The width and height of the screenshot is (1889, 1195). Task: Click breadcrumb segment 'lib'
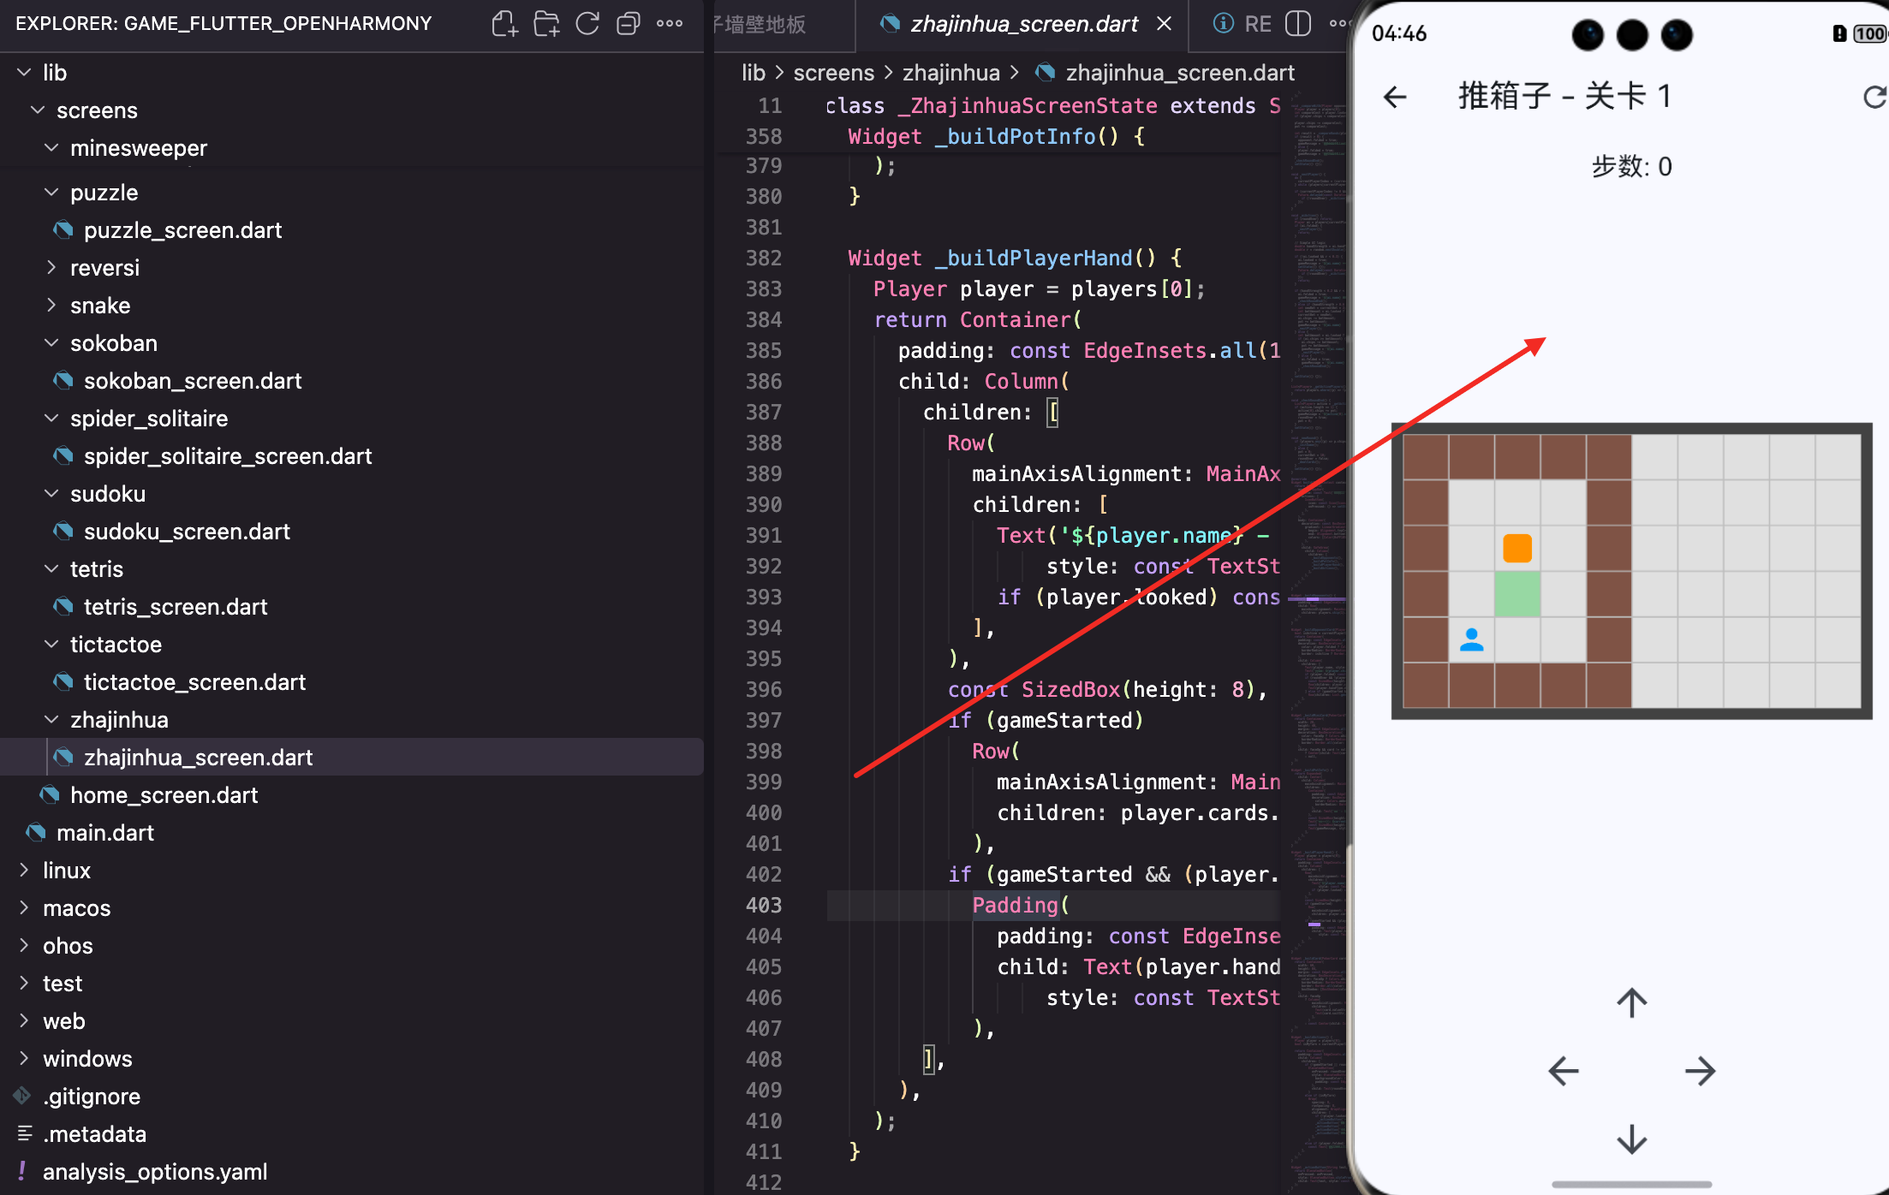point(754,73)
